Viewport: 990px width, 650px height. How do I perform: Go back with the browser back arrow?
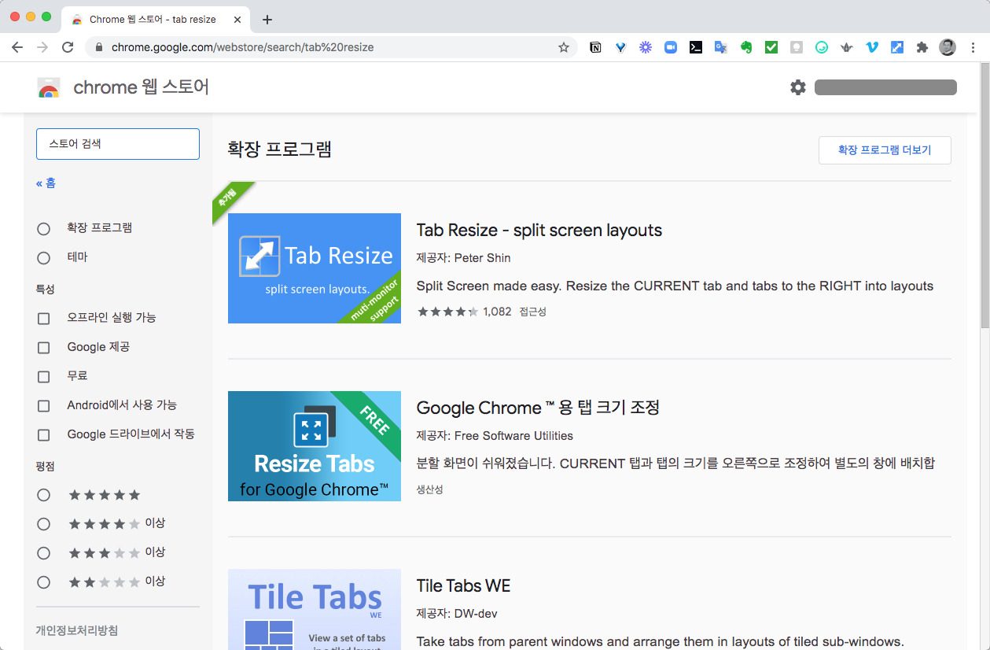click(x=17, y=47)
